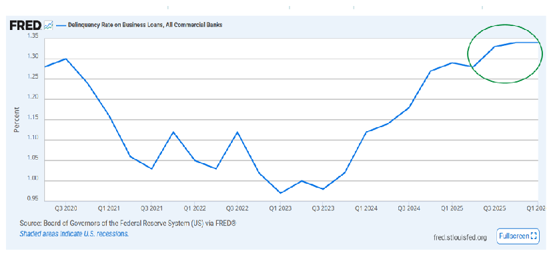Viewport: 549px width, 253px height.
Task: Click the Source Board of Governors text
Action: [x=129, y=222]
